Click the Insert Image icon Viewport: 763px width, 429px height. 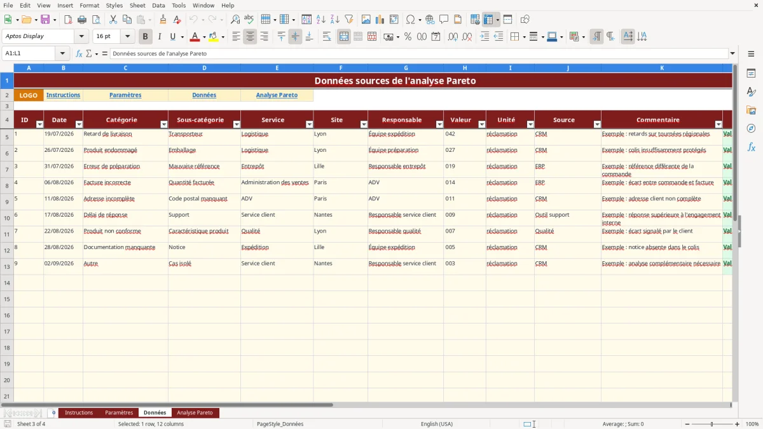click(x=366, y=20)
